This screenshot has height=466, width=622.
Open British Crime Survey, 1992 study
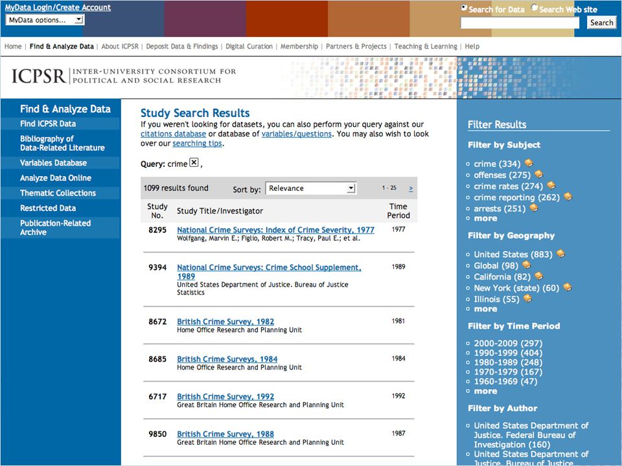pyautogui.click(x=225, y=397)
